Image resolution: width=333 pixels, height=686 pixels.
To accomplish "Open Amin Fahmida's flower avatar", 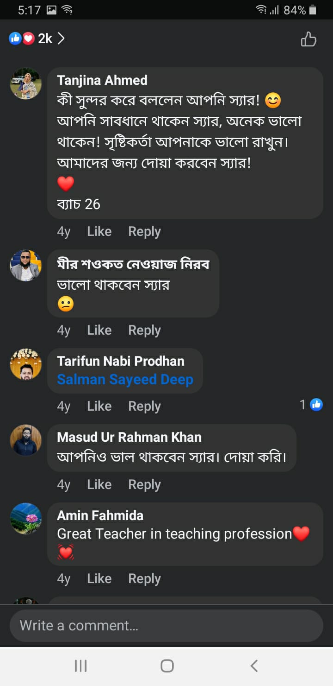I will click(26, 518).
